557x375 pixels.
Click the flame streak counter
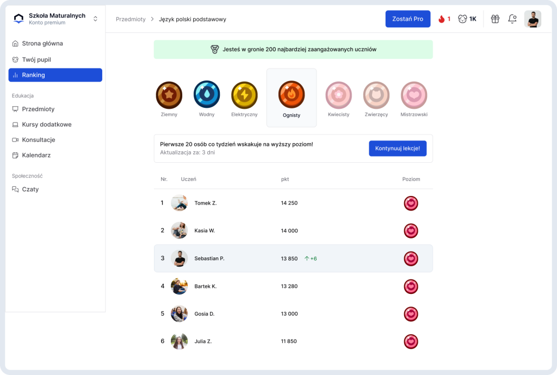click(444, 19)
